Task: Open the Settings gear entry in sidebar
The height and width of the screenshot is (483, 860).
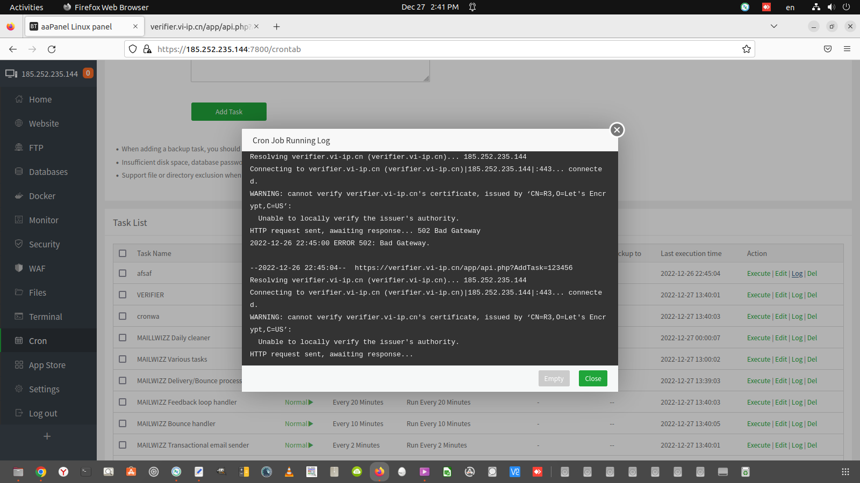Action: [44, 389]
